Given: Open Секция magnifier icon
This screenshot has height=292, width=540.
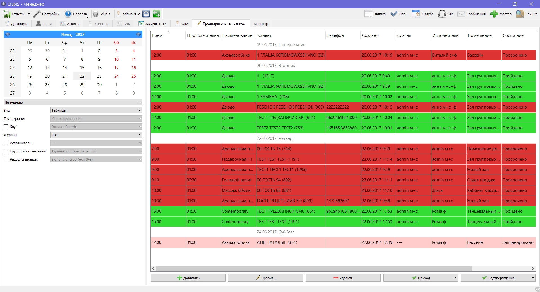Looking at the screenshot, I should (520, 14).
